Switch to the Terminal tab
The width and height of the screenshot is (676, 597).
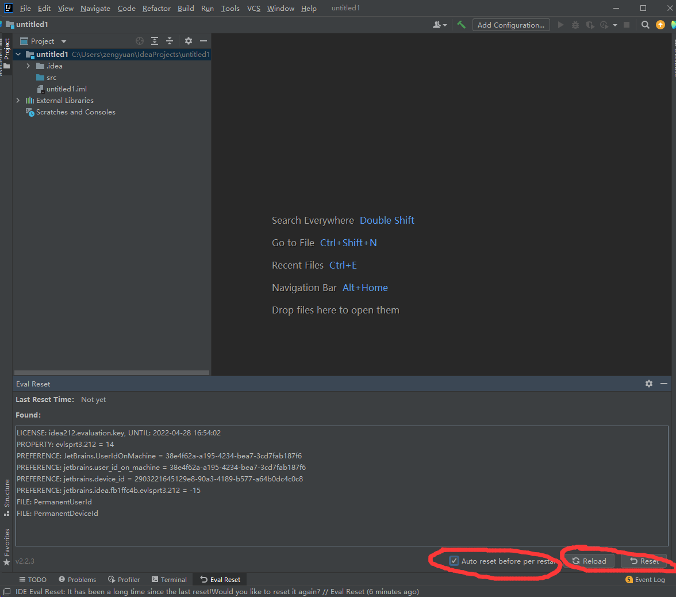(169, 580)
